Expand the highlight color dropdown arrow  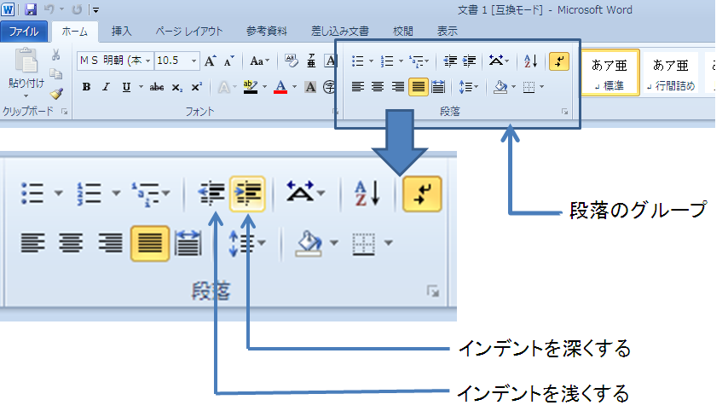click(264, 87)
